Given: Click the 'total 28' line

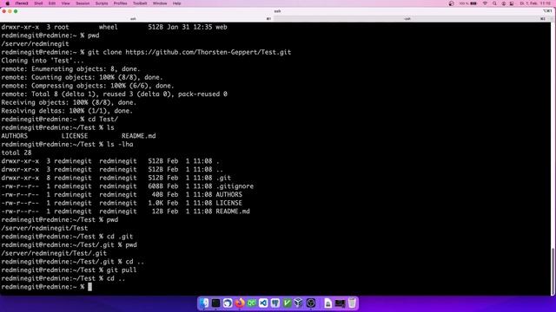Looking at the screenshot, I should click(17, 153).
